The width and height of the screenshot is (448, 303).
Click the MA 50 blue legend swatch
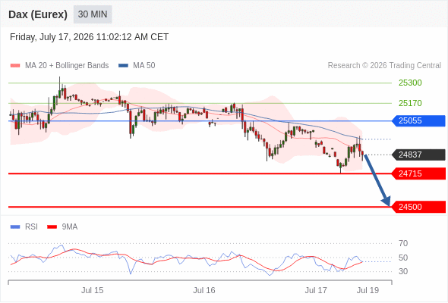(124, 66)
